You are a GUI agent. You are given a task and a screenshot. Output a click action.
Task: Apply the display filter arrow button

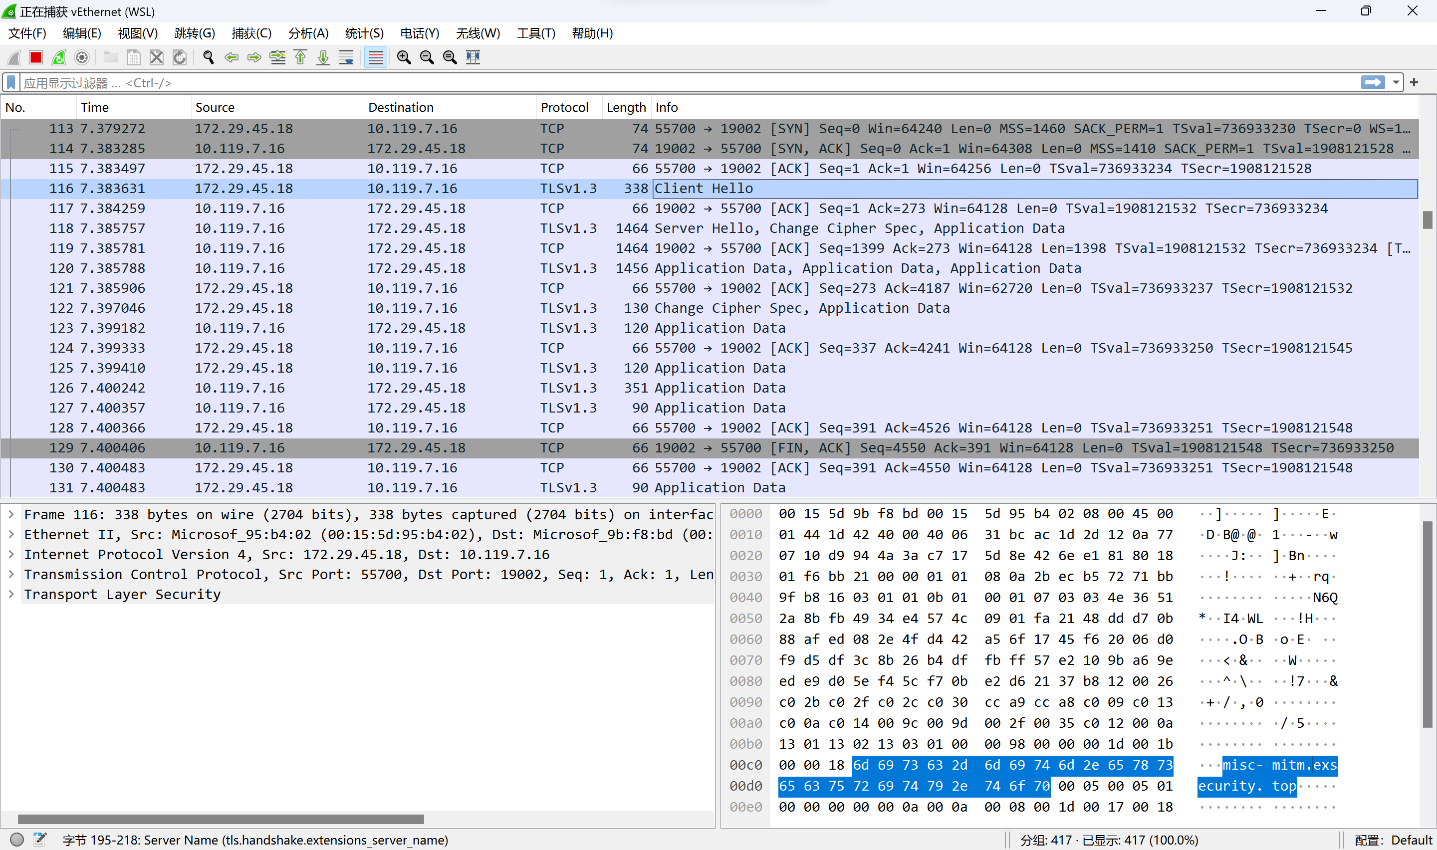1373,82
